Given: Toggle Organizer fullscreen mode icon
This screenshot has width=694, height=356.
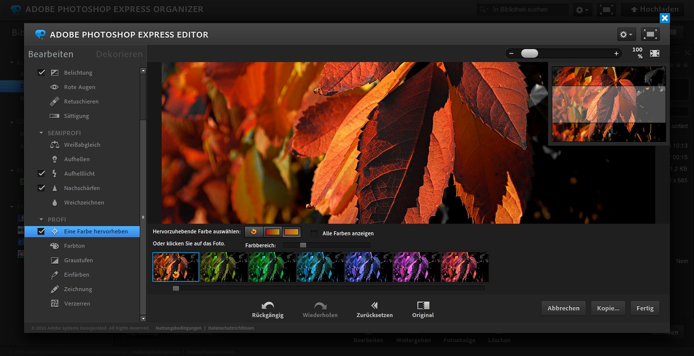Looking at the screenshot, I should point(606,10).
